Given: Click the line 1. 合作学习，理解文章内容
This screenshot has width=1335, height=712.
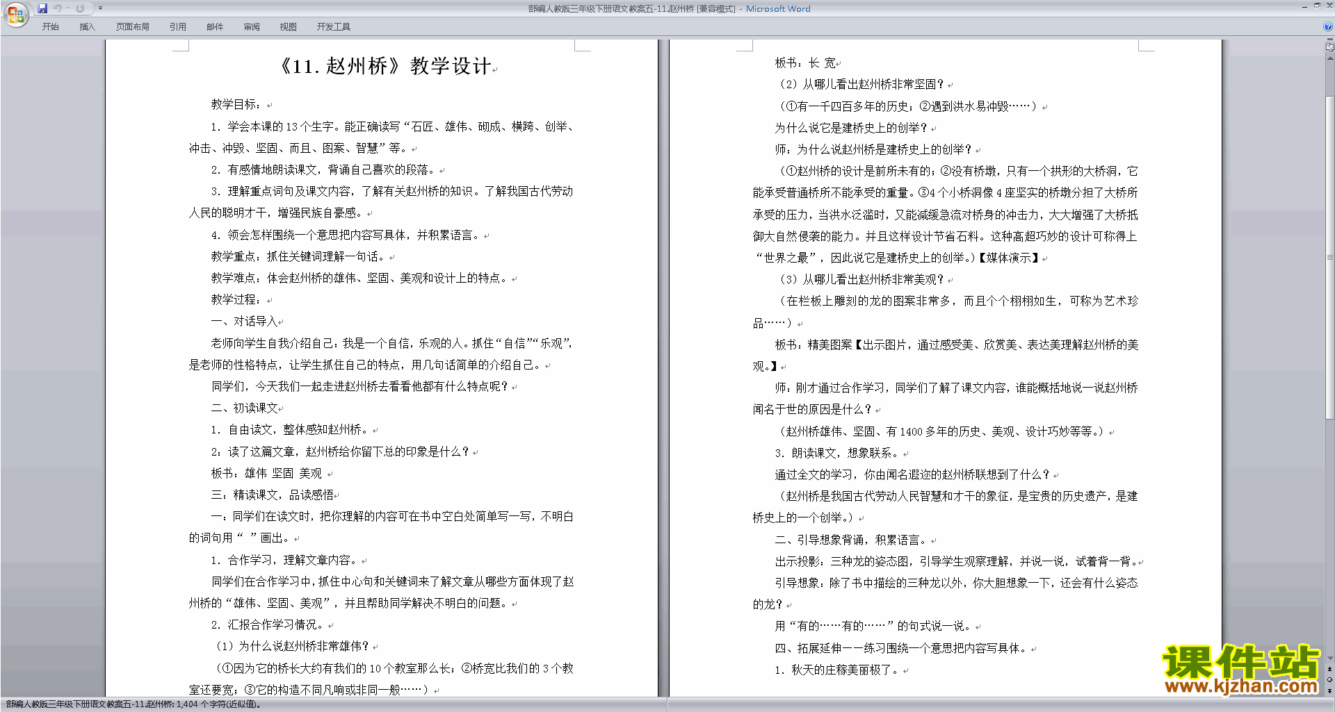Looking at the screenshot, I should pyautogui.click(x=284, y=561).
